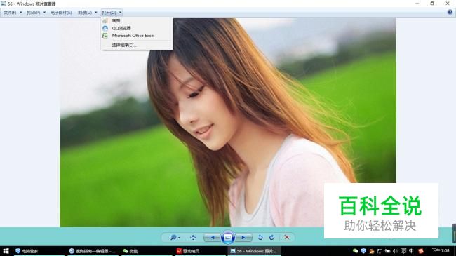Rotate the photo clockwise
The width and height of the screenshot is (456, 256).
(x=271, y=238)
